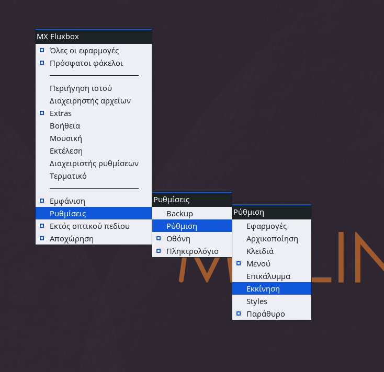Open the Πληκτρολόγιο submenu
Image resolution: width=384 pixels, height=372 pixels.
coord(192,251)
